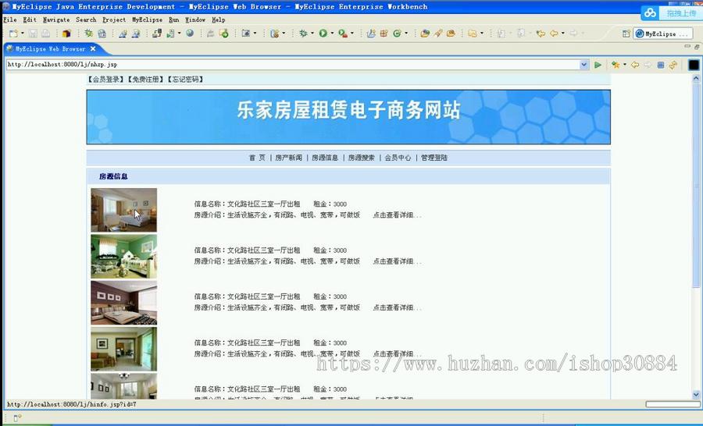
Task: Open the Debug dropdown arrow
Action: pos(312,34)
